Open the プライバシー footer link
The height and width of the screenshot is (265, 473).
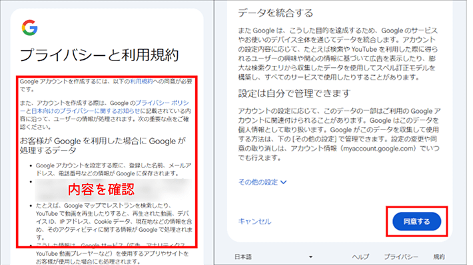point(401,257)
